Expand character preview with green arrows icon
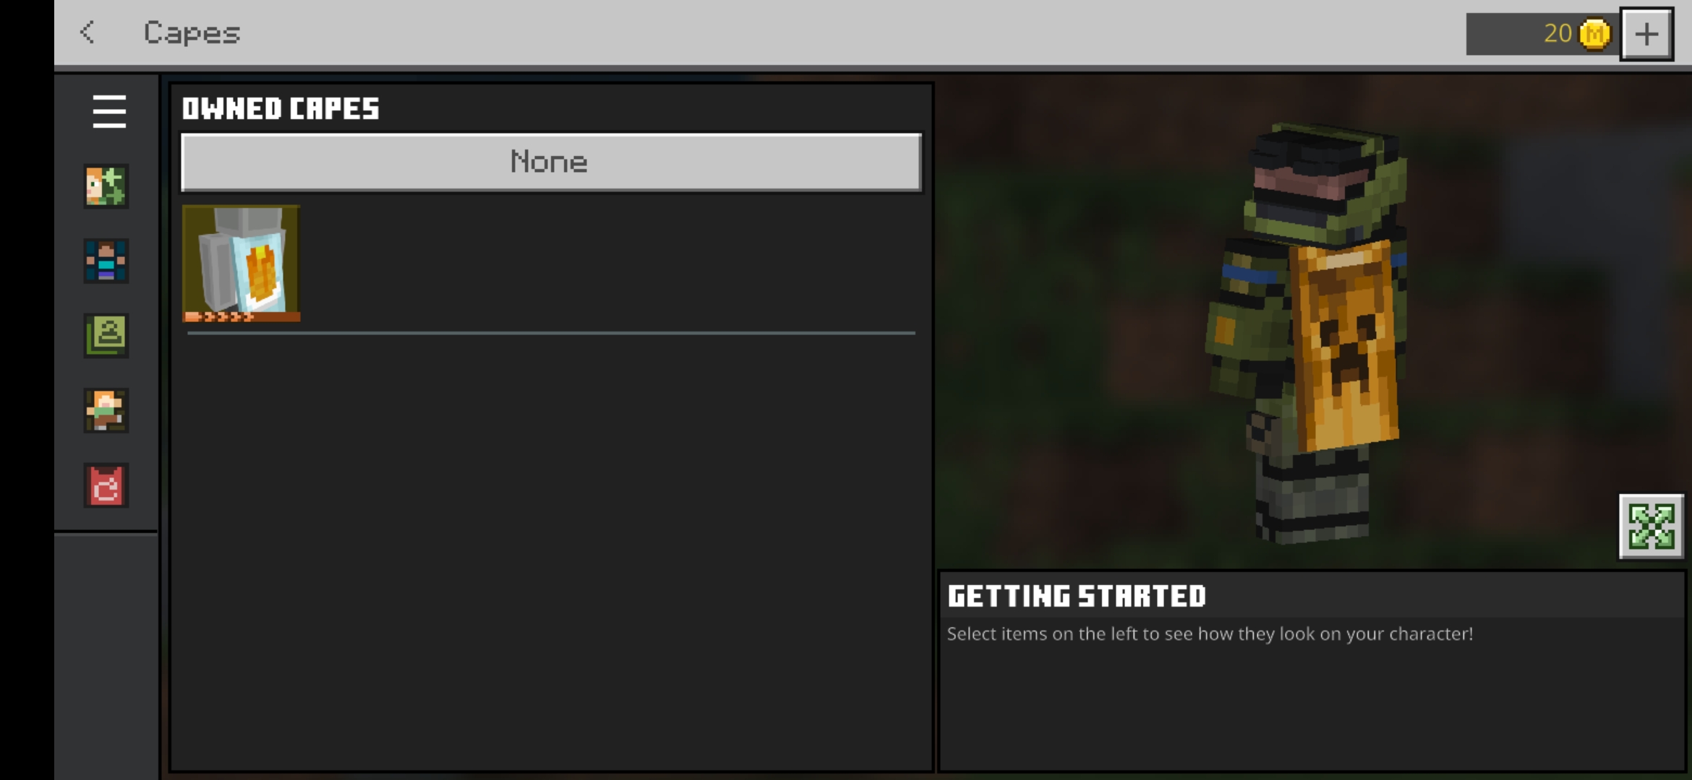This screenshot has height=780, width=1692. (x=1652, y=526)
